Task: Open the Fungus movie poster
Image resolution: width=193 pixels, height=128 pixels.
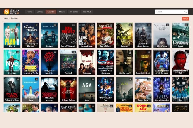Action: tap(124, 35)
